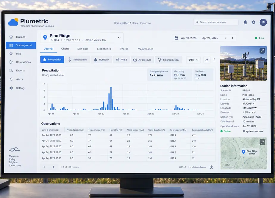Open Station journal in the sidebar

coord(21,45)
